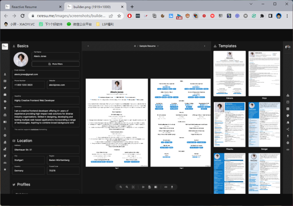
Task: Open the Basics section person icon in left sidebar
Action: coord(5,74)
